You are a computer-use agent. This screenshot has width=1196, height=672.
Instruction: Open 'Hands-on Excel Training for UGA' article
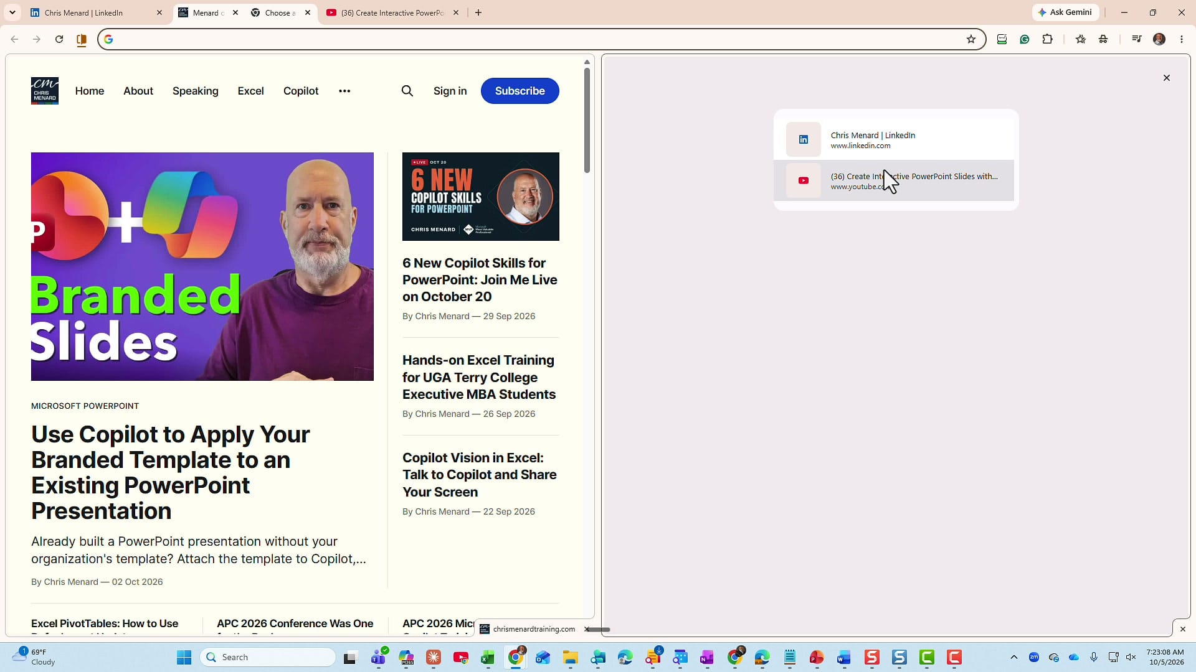[x=479, y=377]
